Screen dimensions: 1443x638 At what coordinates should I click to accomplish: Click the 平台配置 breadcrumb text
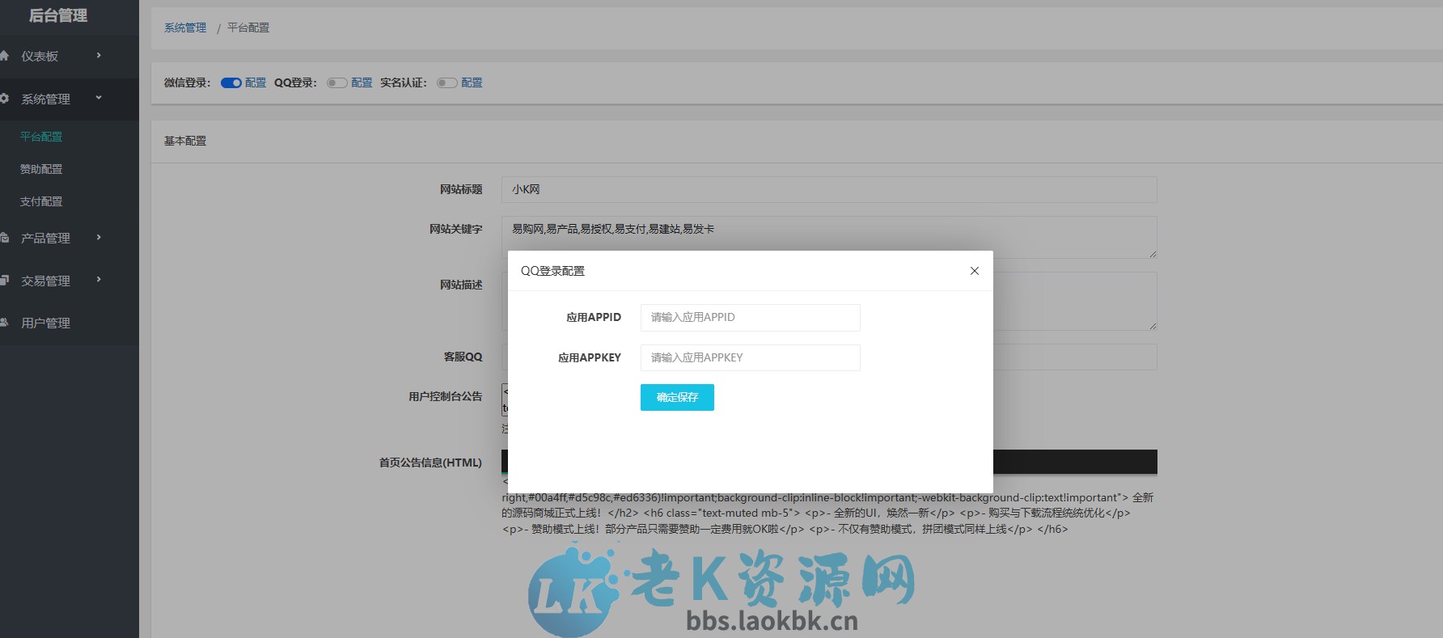coord(248,27)
